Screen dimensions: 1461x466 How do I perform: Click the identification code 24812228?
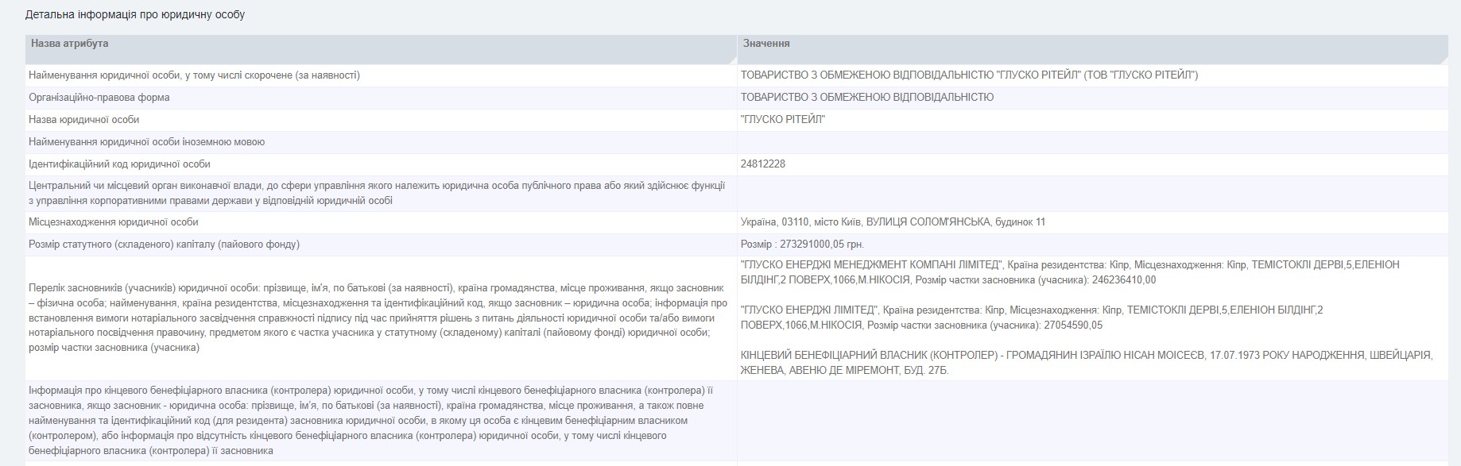(x=763, y=164)
